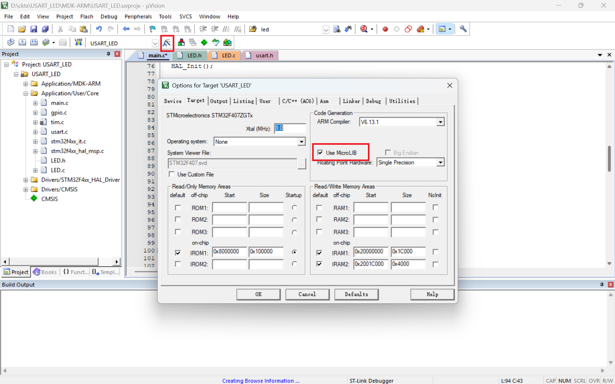Save the current file via toolbar
Viewport: 615px width, 384px height.
(x=33, y=29)
